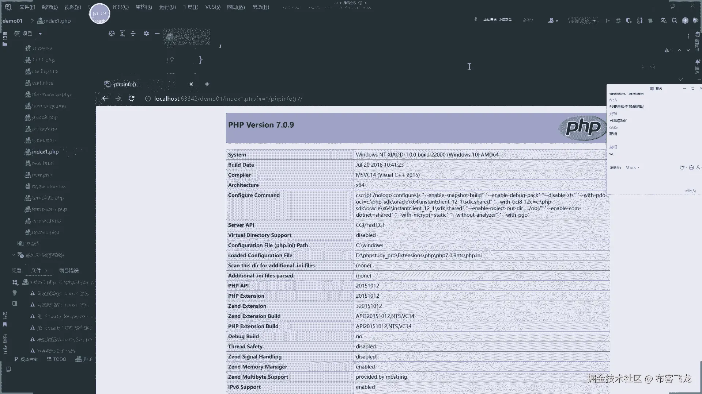Viewport: 702px width, 394px height.
Task: Expand the user account dropdown in toolbar
Action: pyautogui.click(x=553, y=21)
